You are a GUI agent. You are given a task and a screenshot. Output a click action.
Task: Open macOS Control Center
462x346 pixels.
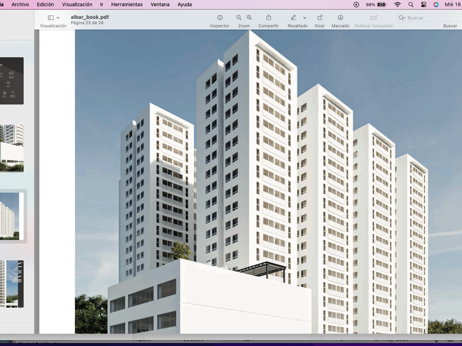pyautogui.click(x=424, y=4)
